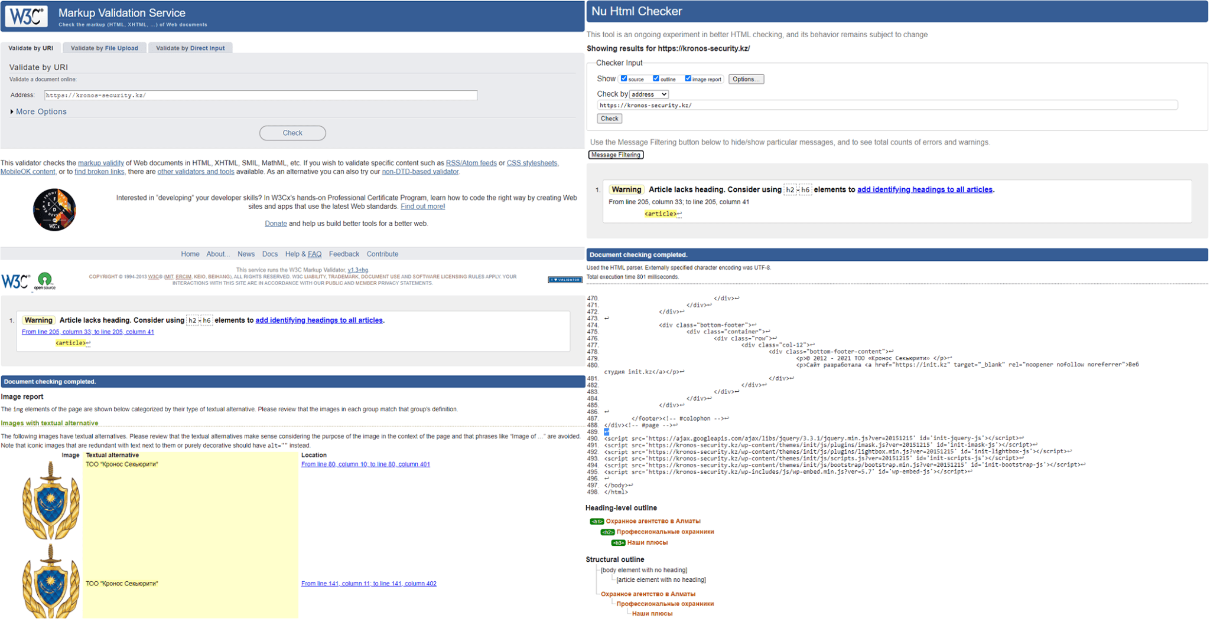Click the Options... button

pos(746,79)
